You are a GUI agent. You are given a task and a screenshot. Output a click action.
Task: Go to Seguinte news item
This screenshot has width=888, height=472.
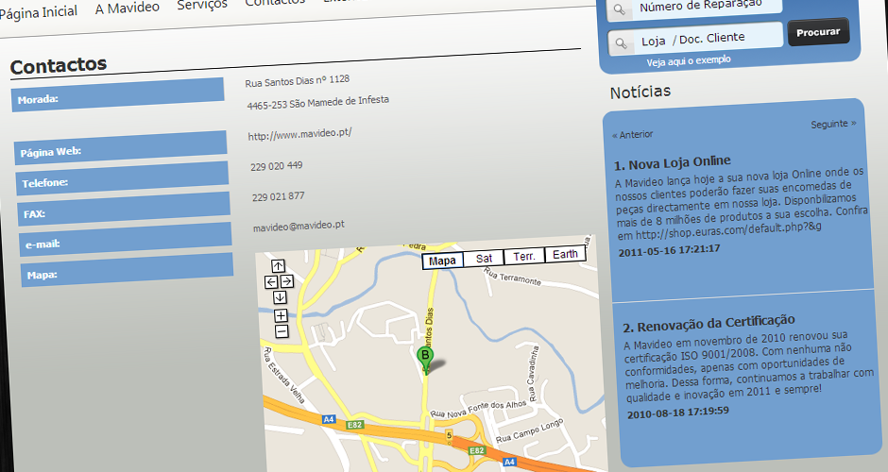[833, 124]
